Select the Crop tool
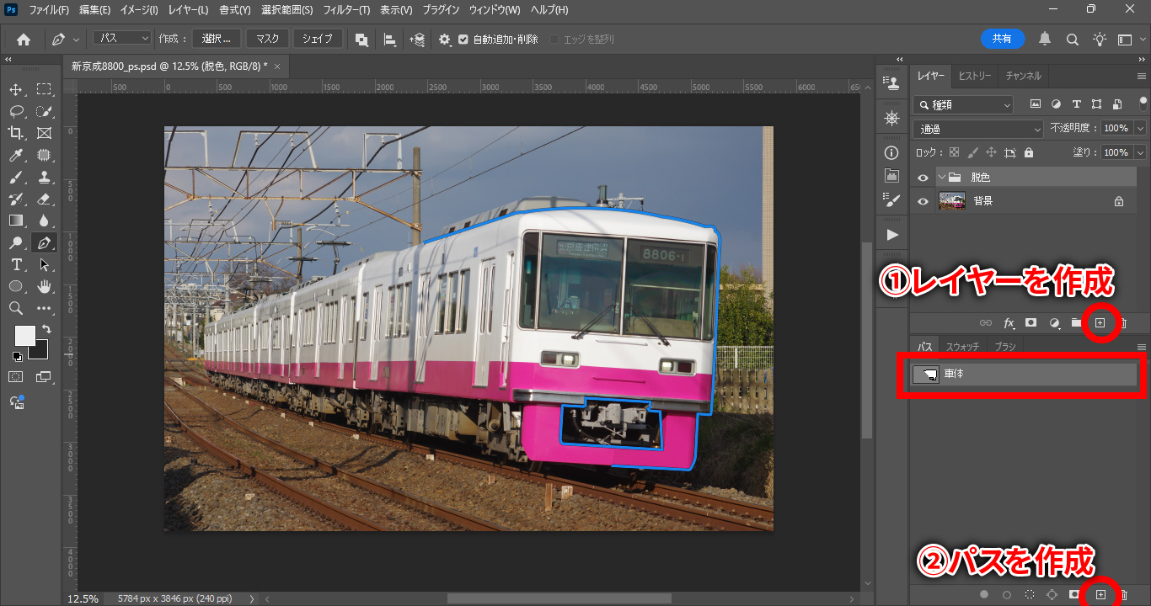The width and height of the screenshot is (1151, 606). click(x=16, y=133)
